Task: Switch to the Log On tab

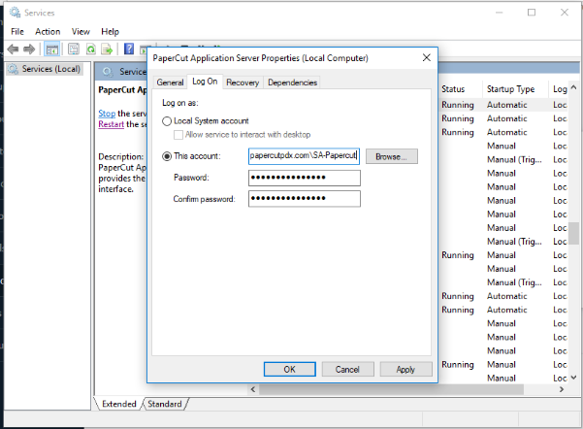Action: [205, 82]
